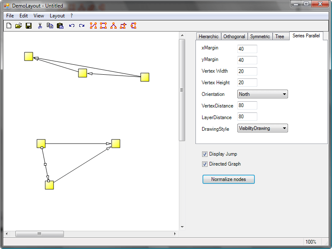
Task: Open a file with the folder icon
Action: 19,26
